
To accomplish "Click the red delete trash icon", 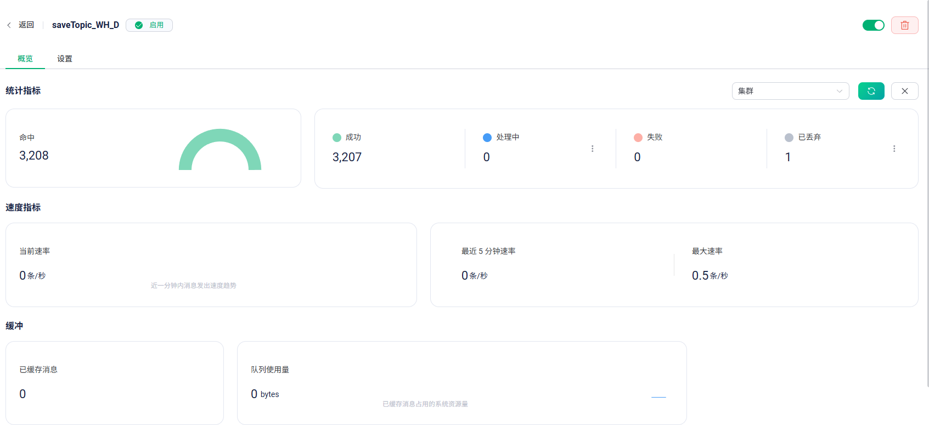I will click(x=904, y=25).
